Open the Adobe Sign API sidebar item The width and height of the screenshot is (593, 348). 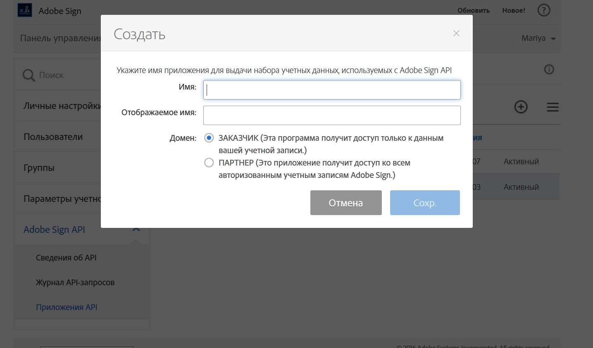click(54, 230)
